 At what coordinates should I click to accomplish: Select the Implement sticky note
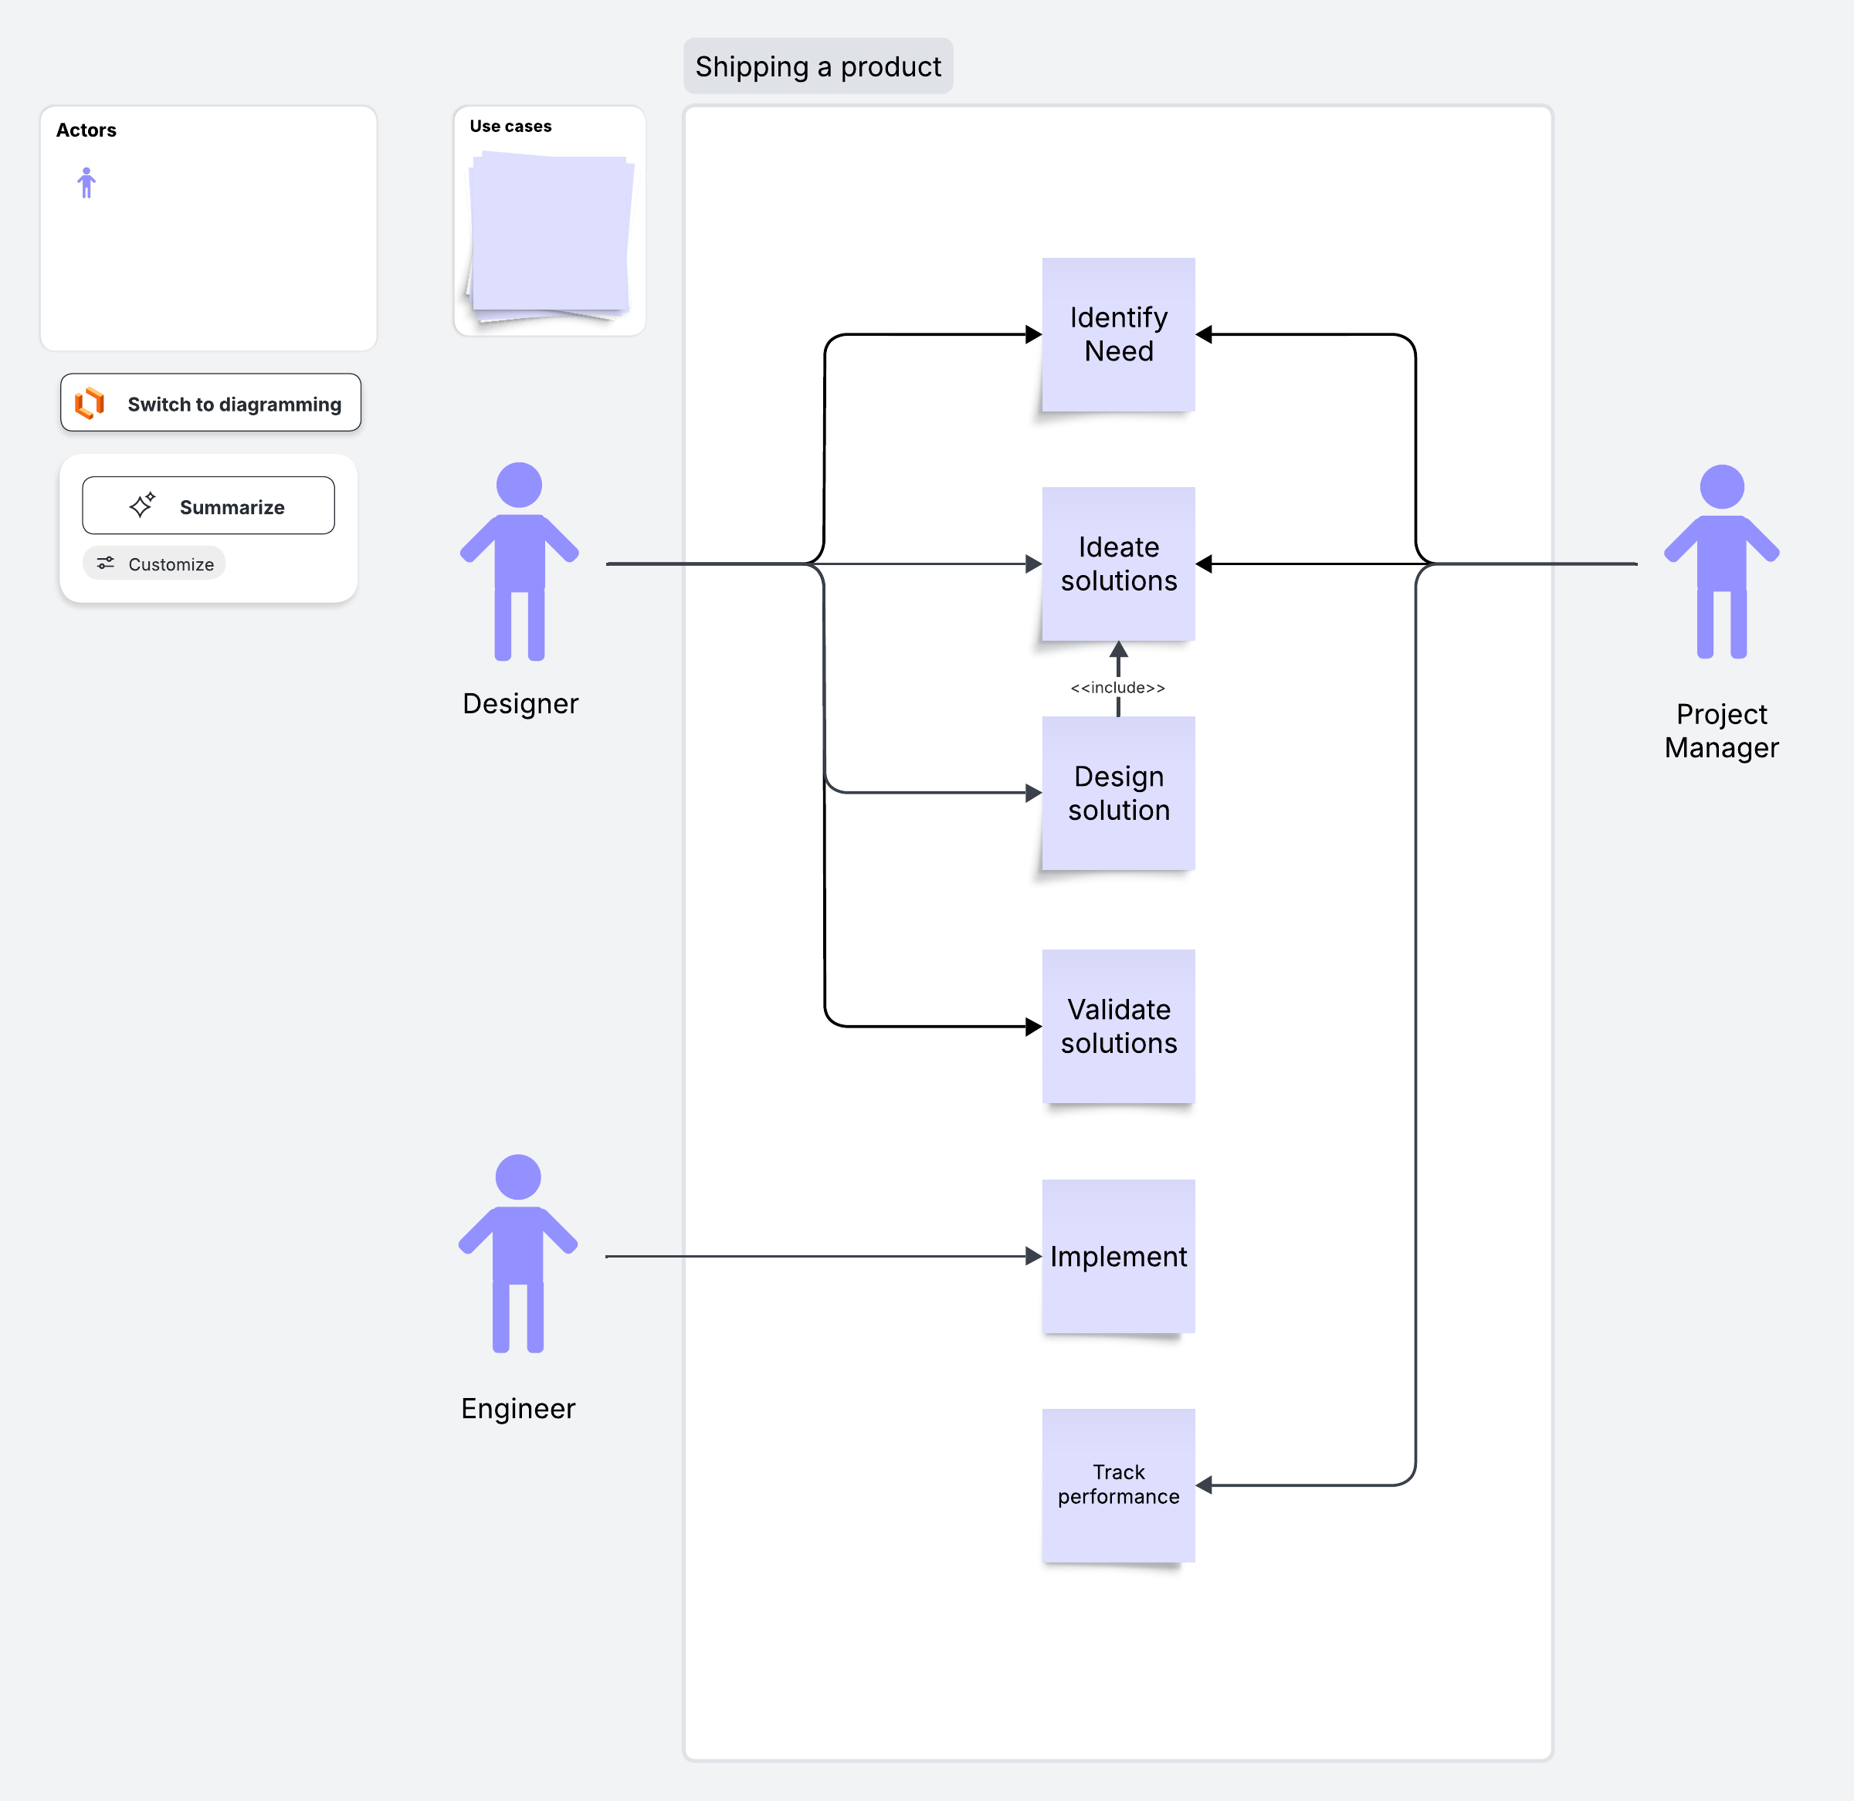pyautogui.click(x=1118, y=1256)
